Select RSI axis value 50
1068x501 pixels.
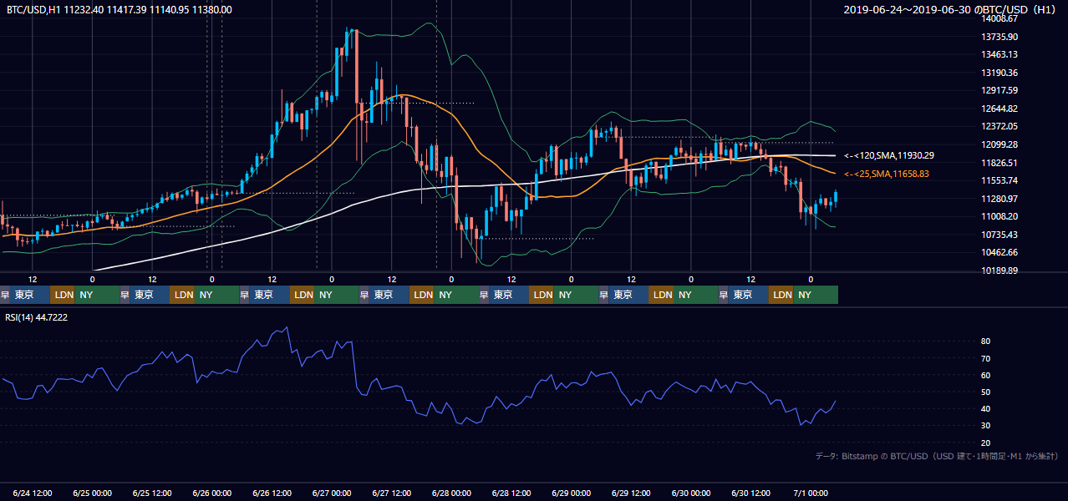pyautogui.click(x=986, y=392)
